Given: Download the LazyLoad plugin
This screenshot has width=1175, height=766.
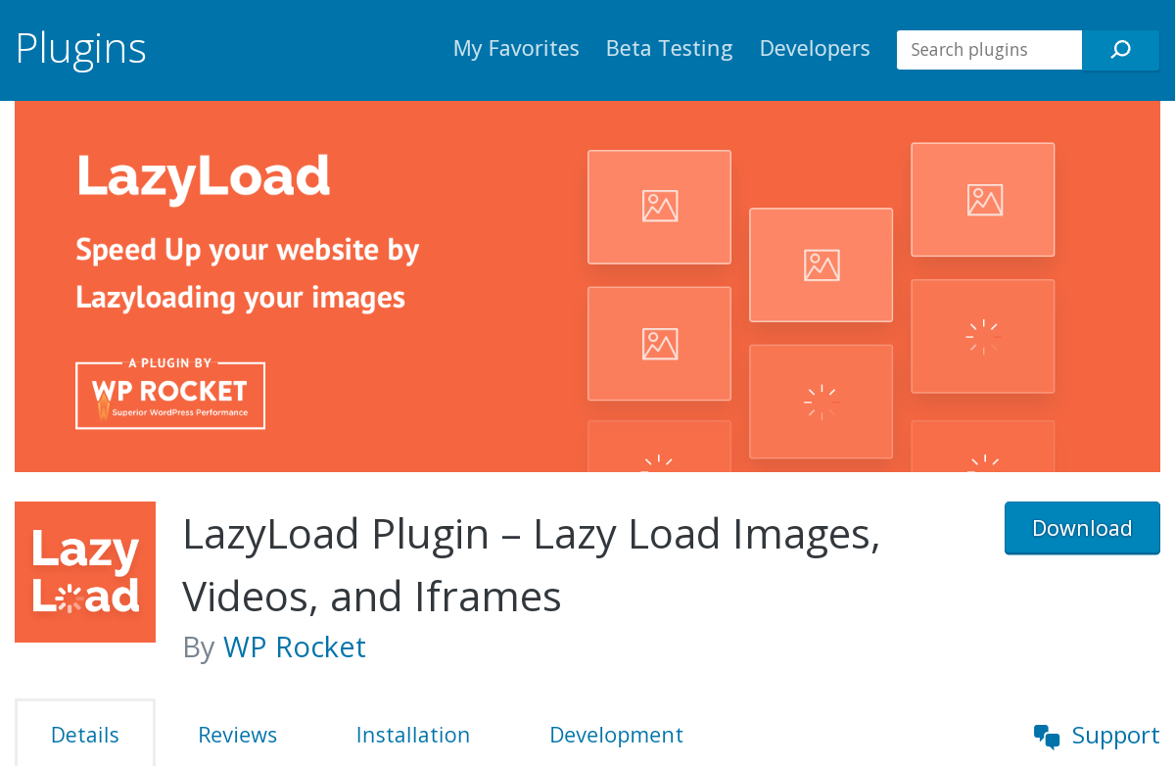Looking at the screenshot, I should [1082, 528].
